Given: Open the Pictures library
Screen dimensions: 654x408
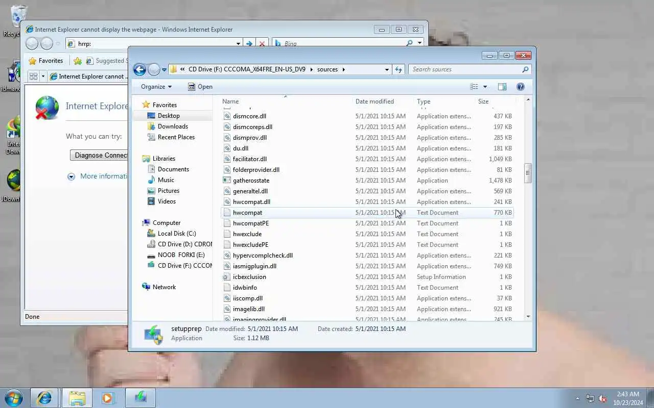Looking at the screenshot, I should [168, 191].
